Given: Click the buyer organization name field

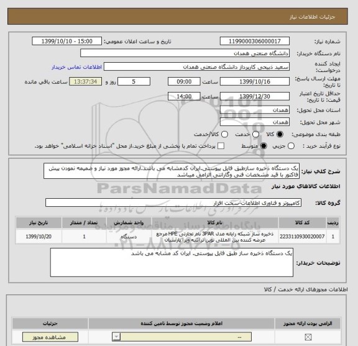Looking at the screenshot, I should [x=185, y=53].
